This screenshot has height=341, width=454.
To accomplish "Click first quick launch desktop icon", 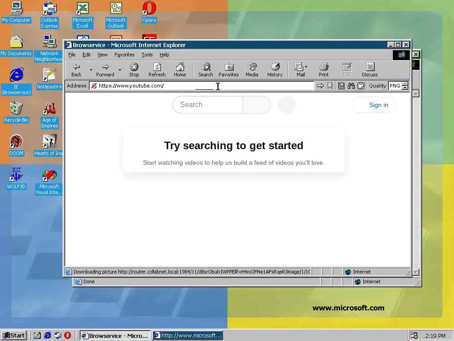I will click(37, 336).
